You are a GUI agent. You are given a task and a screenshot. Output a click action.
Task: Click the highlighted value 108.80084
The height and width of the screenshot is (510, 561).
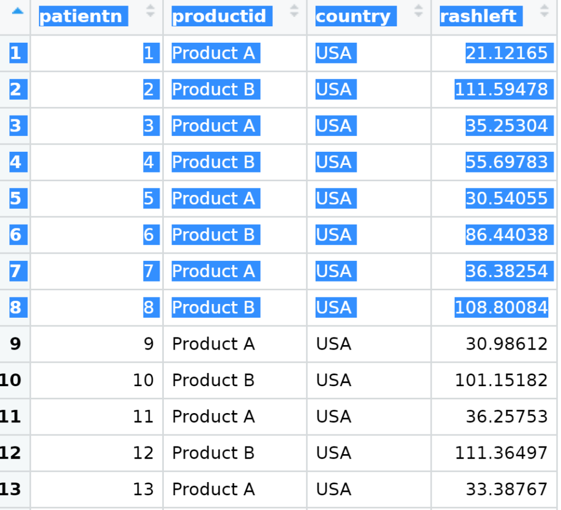click(501, 308)
